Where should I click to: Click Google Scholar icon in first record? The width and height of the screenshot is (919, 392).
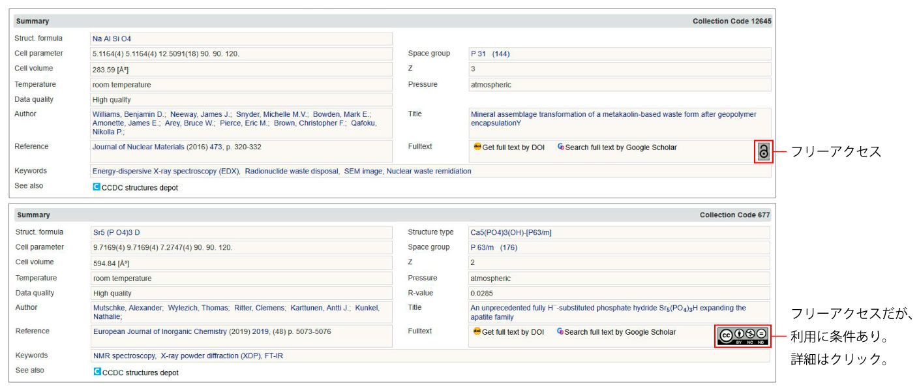tap(561, 147)
